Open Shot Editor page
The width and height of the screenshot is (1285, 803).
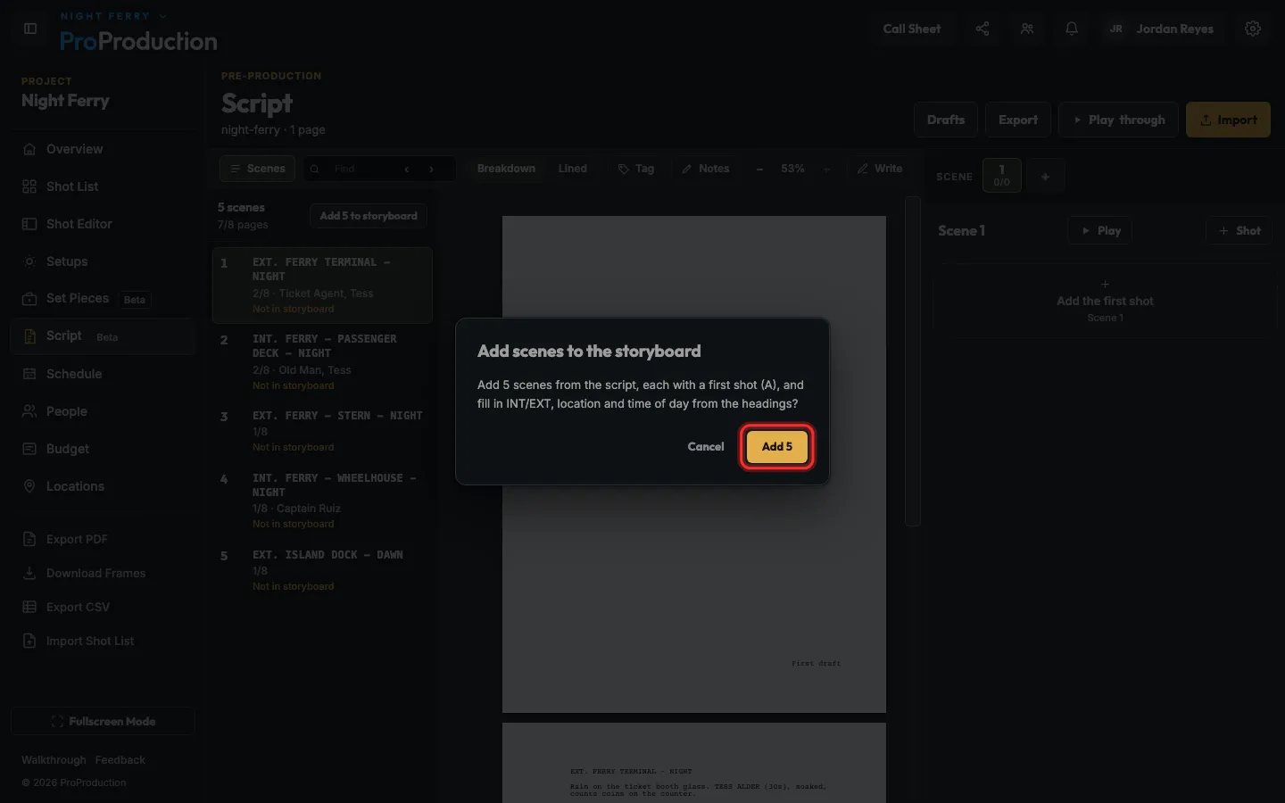tap(103, 224)
